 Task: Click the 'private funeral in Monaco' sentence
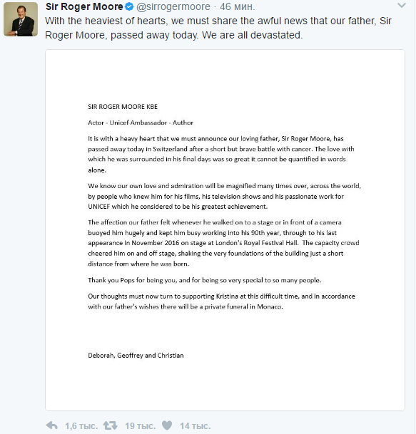[x=221, y=301]
